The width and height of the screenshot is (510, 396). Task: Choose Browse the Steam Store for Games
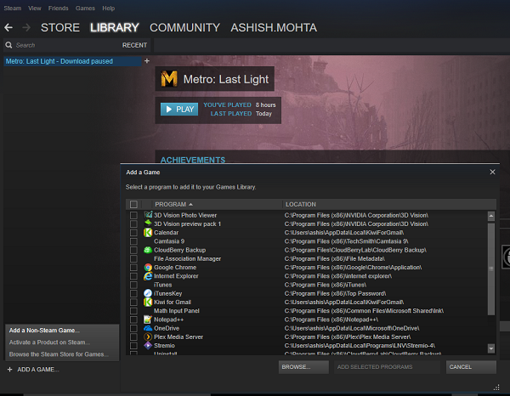[59, 354]
